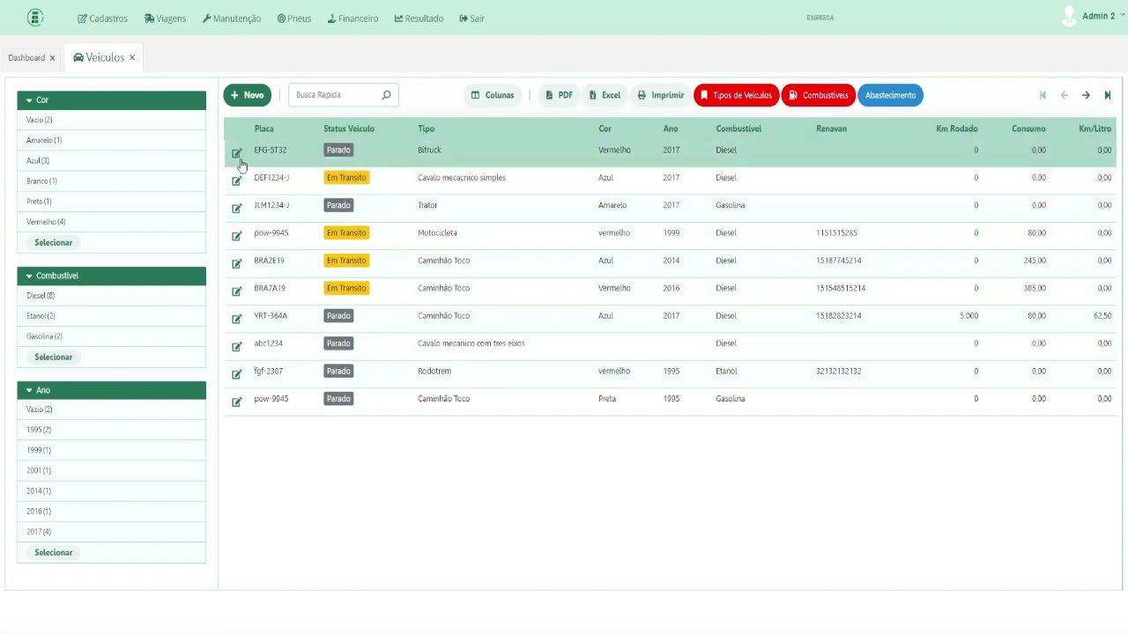The height and width of the screenshot is (634, 1128).
Task: Open the Financeiro menu
Action: click(x=352, y=18)
